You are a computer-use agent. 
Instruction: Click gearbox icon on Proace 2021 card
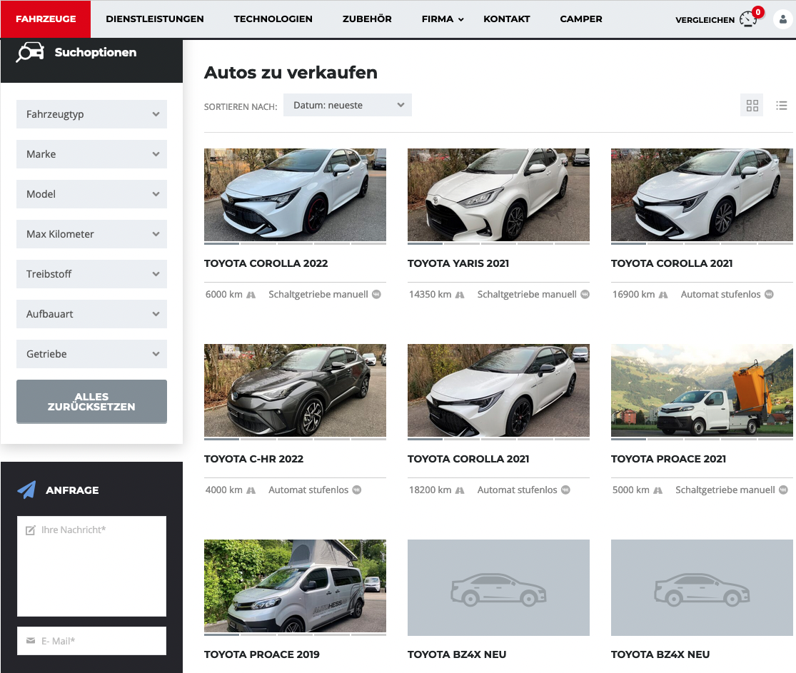coord(783,490)
